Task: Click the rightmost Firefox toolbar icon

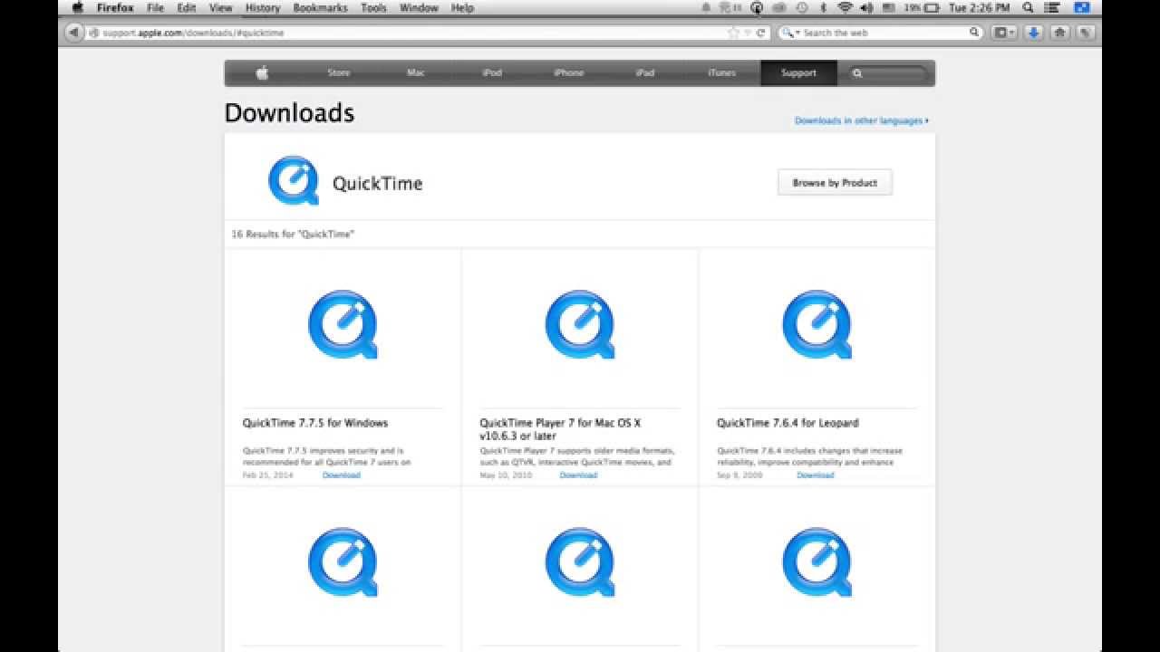Action: [1084, 33]
